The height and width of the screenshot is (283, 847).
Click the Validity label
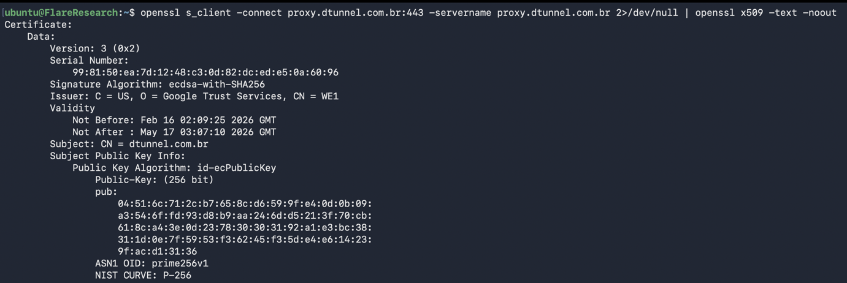click(x=72, y=108)
